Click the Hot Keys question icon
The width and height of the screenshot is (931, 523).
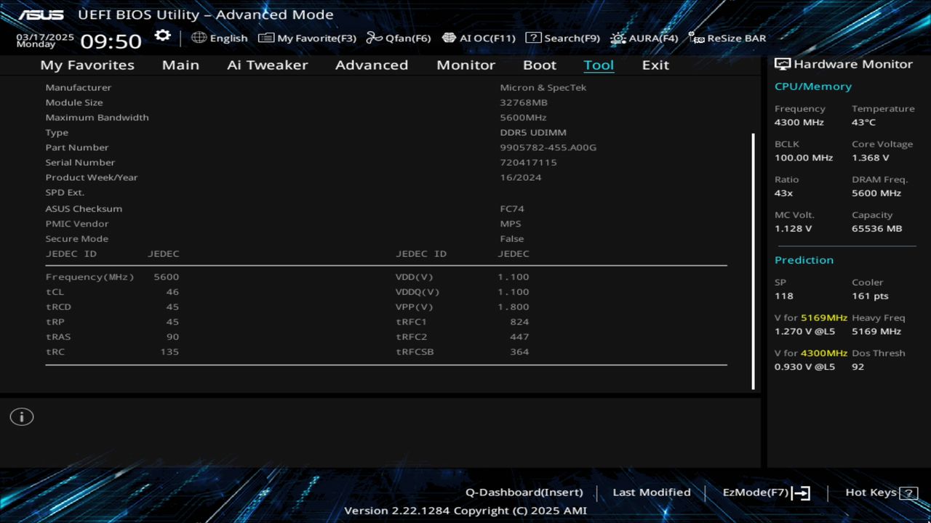tap(908, 493)
